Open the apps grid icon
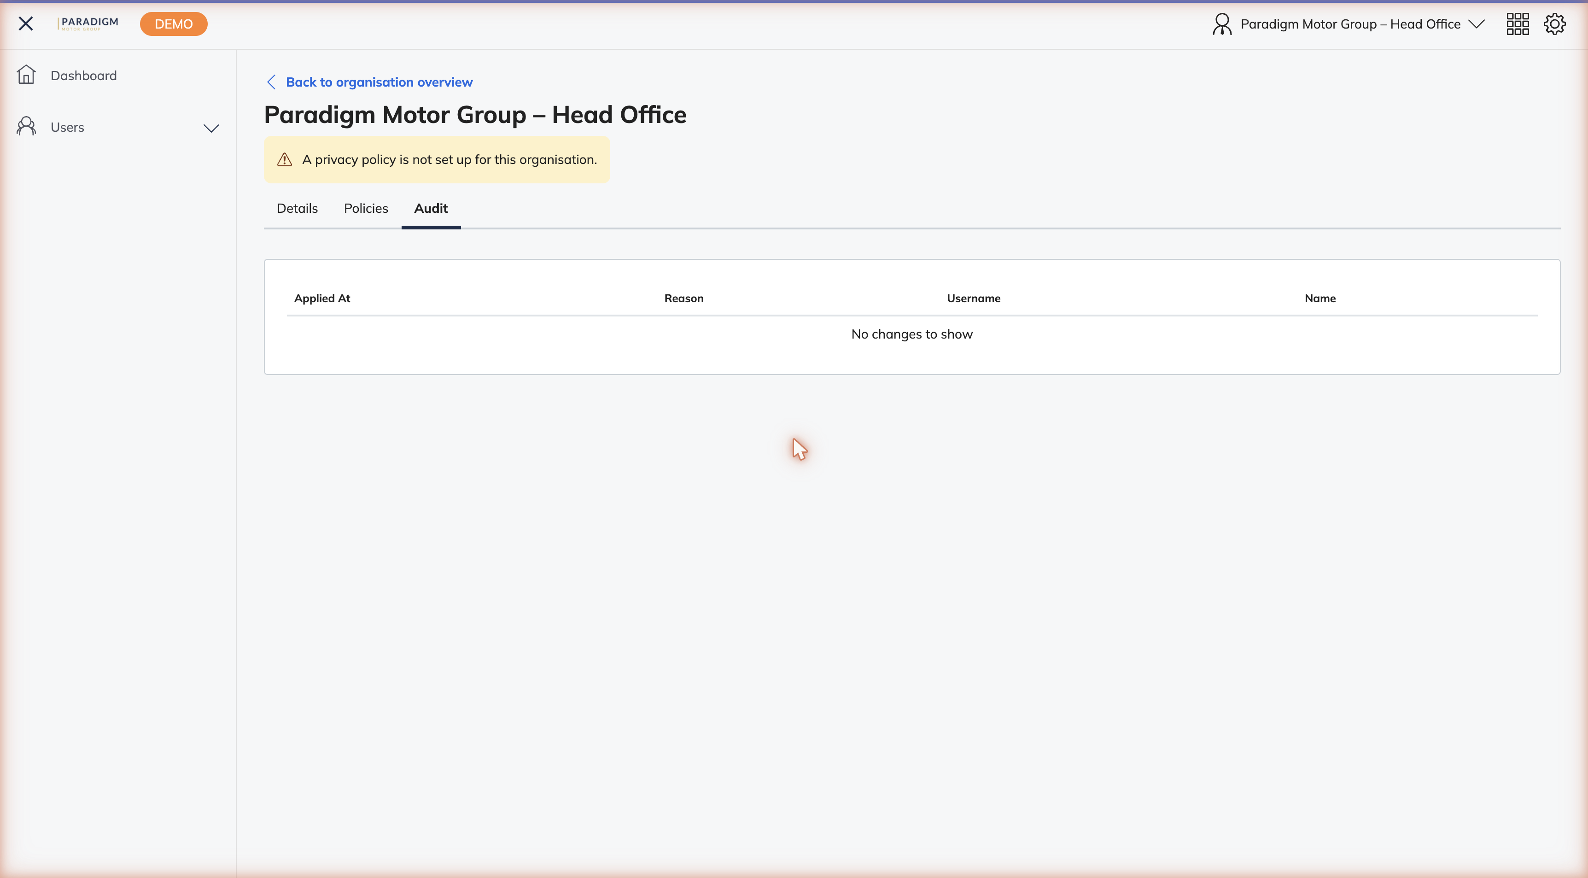1588x878 pixels. [x=1518, y=24]
